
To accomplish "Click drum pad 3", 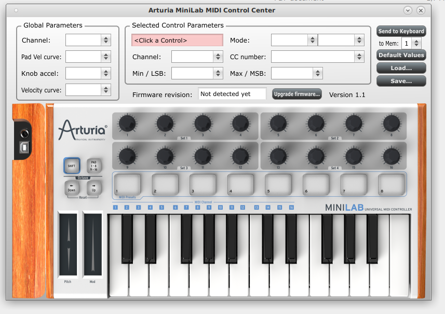I will point(203,184).
